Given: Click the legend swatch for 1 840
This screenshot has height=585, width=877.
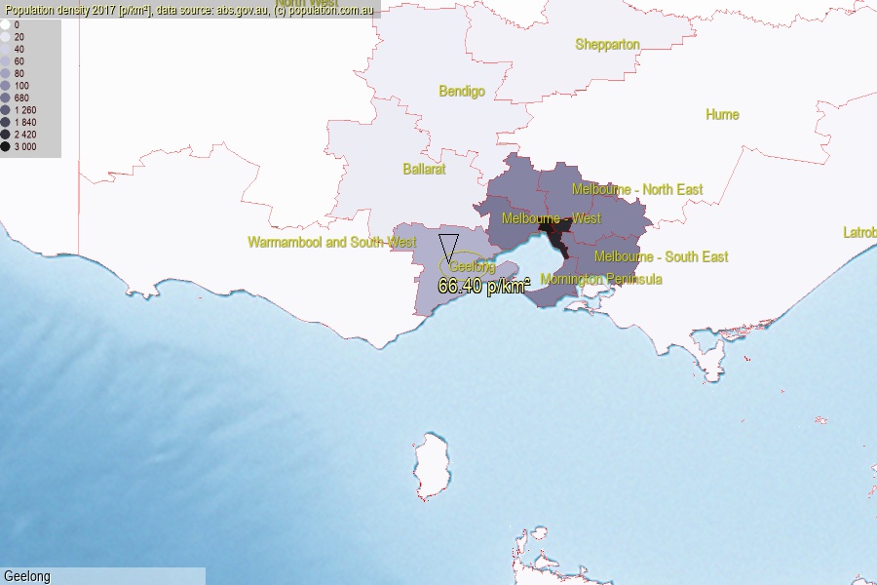Looking at the screenshot, I should tap(5, 122).
